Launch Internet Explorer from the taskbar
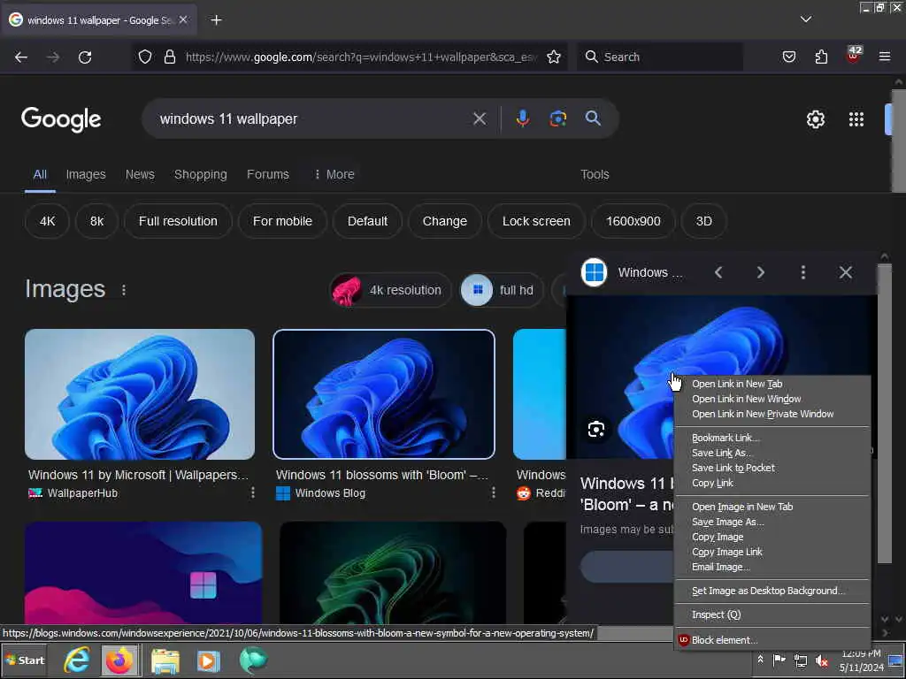The width and height of the screenshot is (906, 679). (77, 660)
